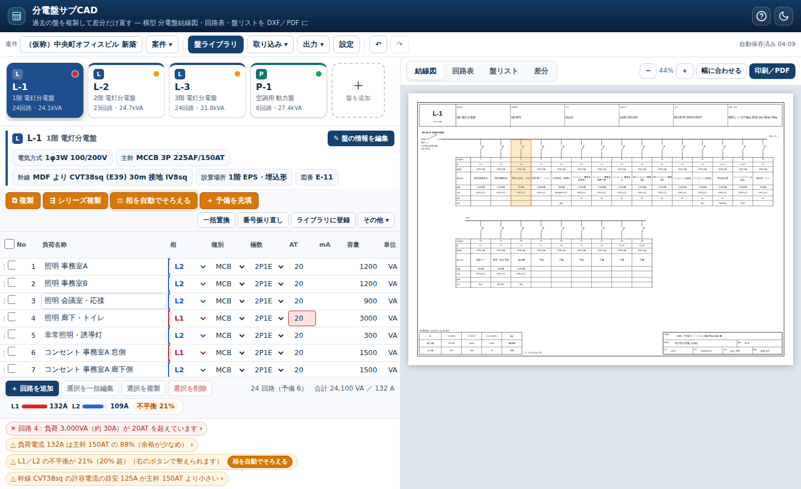Image resolution: width=801 pixels, height=489 pixels.
Task: Select the L-3 panel card
Action: pos(207,91)
